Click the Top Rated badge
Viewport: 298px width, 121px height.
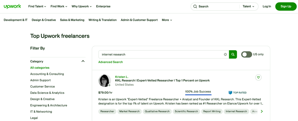click(x=237, y=93)
